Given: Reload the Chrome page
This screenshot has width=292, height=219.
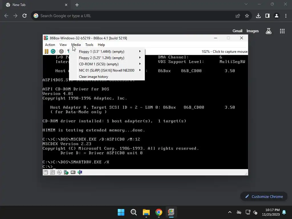Looking at the screenshot, I should 25,16.
